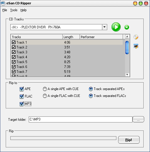Select A single APE with CUE
The height and width of the screenshot is (152, 150).
[x=45, y=89]
